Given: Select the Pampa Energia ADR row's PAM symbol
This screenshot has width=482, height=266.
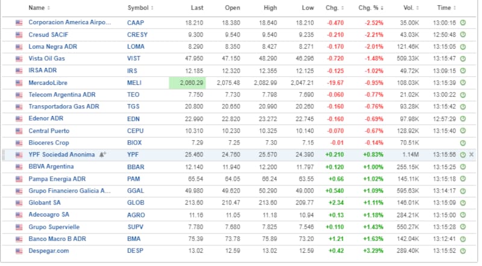Looking at the screenshot, I should coord(134,179).
